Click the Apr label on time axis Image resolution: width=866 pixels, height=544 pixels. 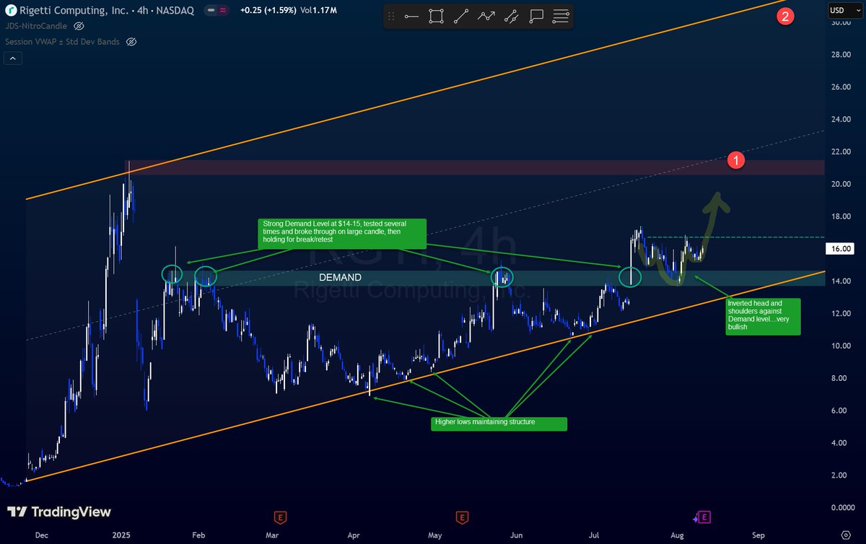click(x=354, y=535)
